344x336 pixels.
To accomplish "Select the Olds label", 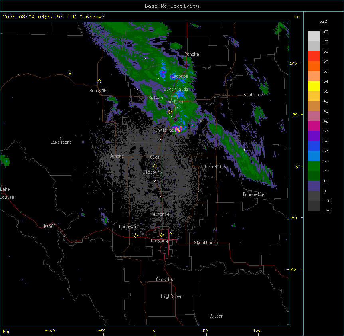I will click(x=155, y=157).
